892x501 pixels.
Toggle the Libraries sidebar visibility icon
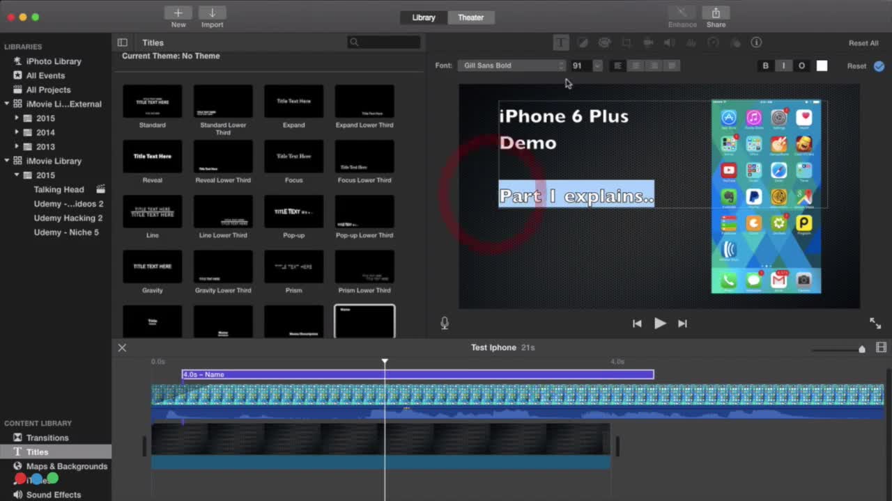[123, 42]
